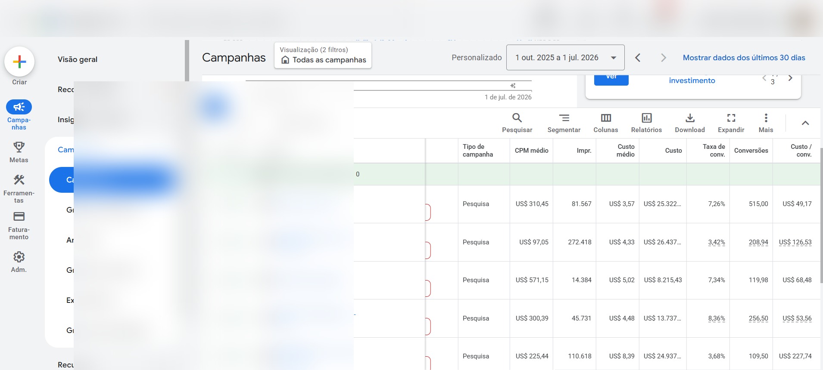Click the Criar plus button
Image resolution: width=823 pixels, height=370 pixels.
coord(19,62)
